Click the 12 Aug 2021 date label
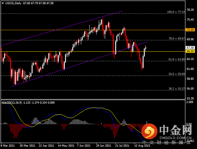The width and height of the screenshot is (197, 149). 142,145
